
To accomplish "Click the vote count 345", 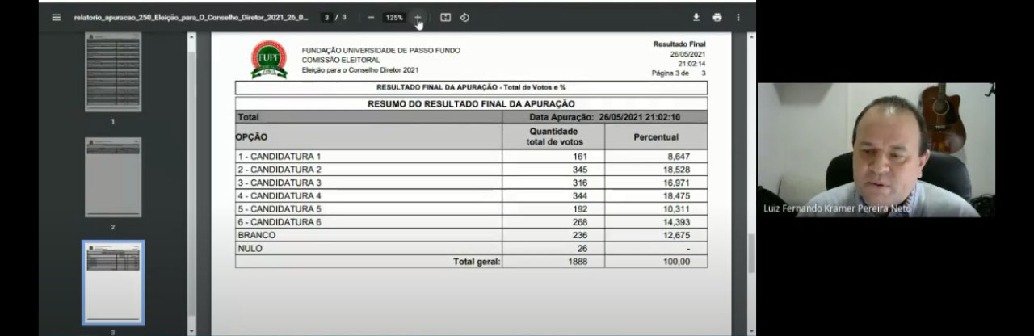I will click(579, 170).
